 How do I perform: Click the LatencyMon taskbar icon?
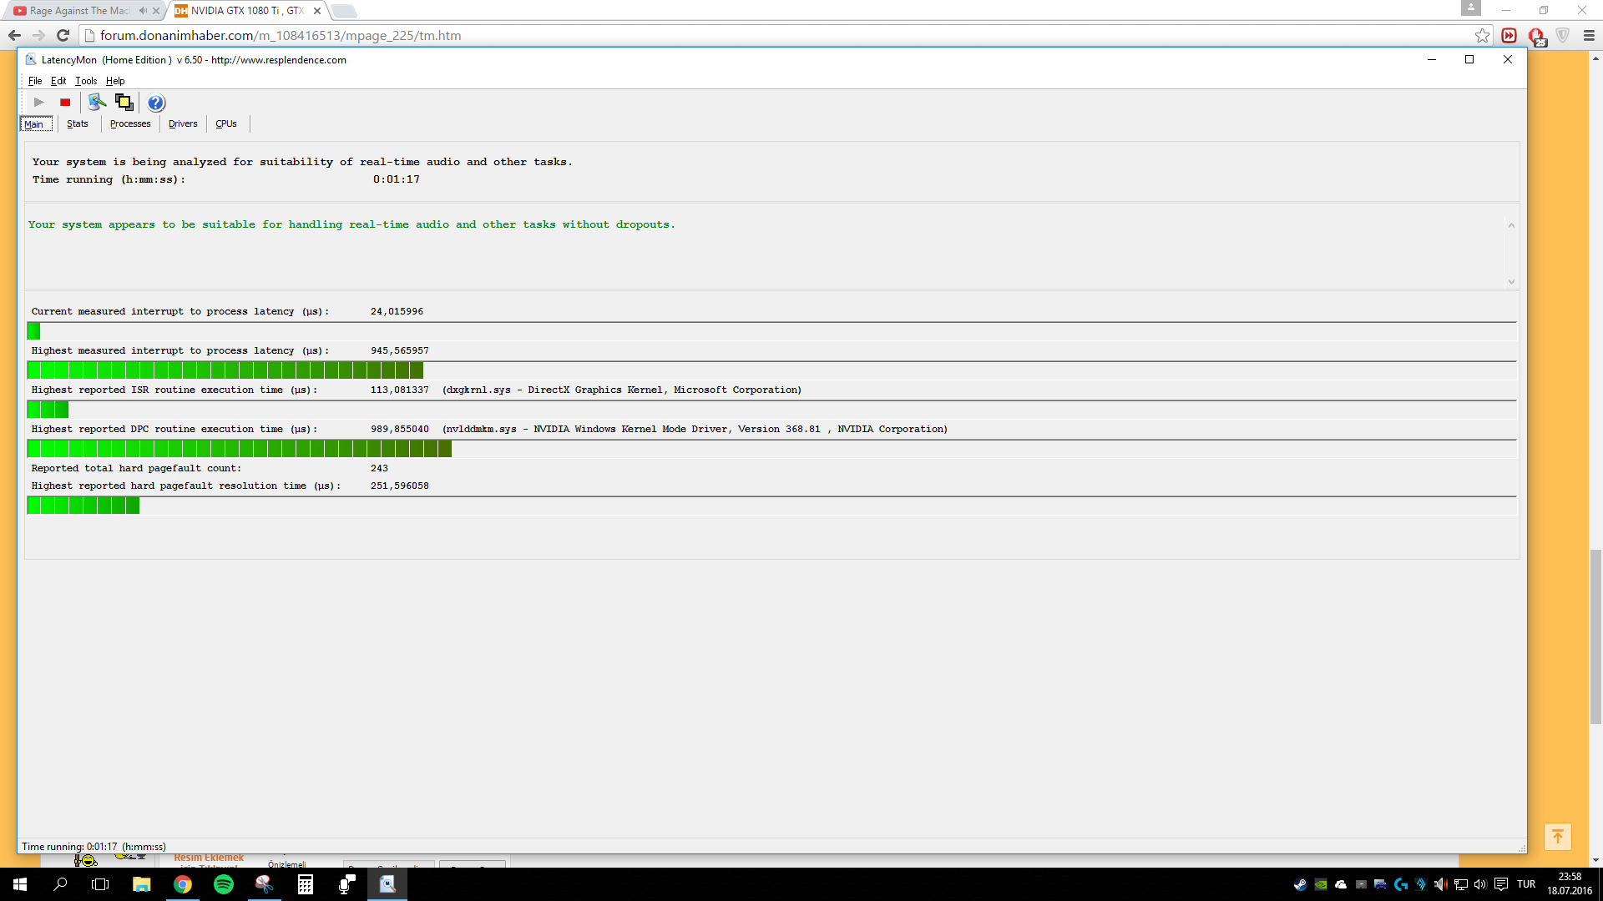(387, 884)
